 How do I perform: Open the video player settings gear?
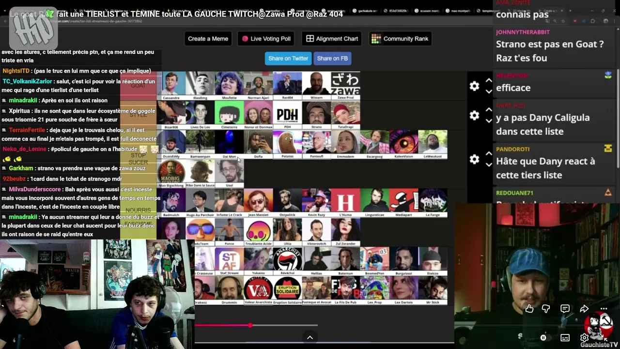(585, 338)
